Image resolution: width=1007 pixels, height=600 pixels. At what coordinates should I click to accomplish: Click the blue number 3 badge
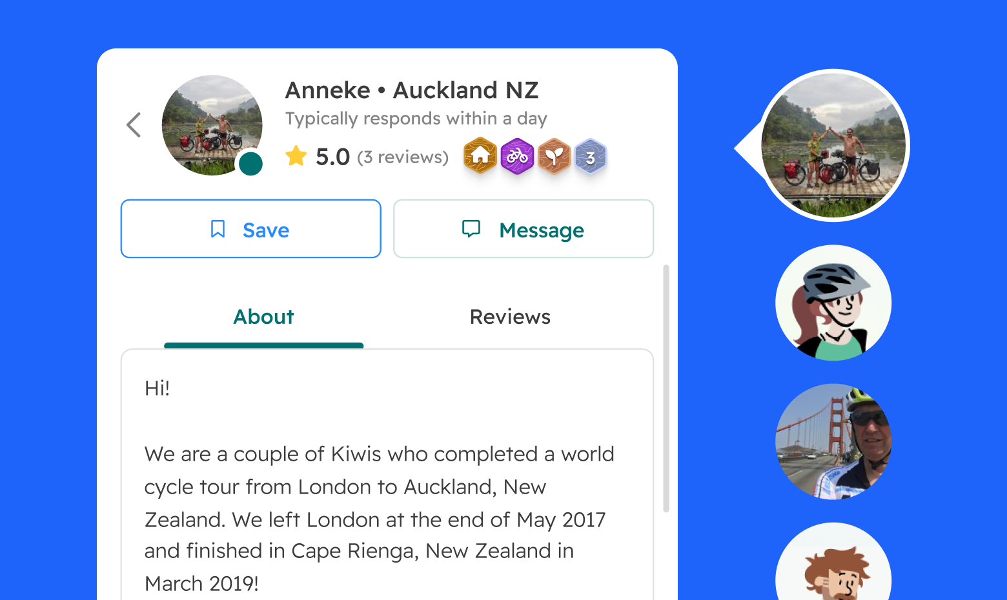(590, 157)
